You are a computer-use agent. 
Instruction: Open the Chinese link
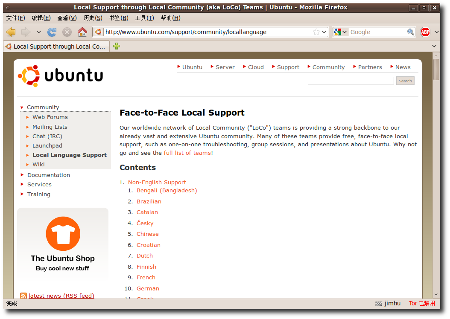coord(148,234)
